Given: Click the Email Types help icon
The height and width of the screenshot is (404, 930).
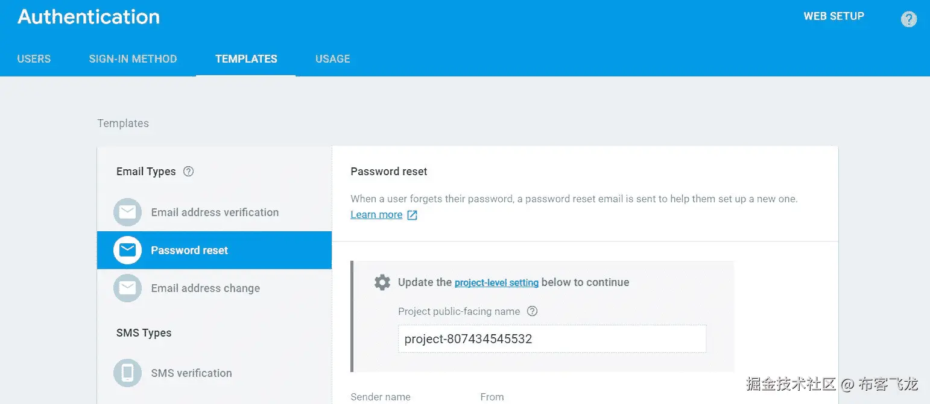Looking at the screenshot, I should pos(188,172).
